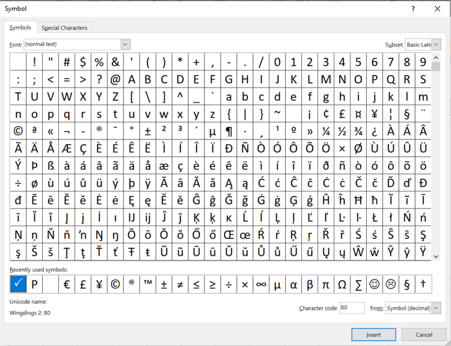Viewport: 451px width, 346px height.
Task: Select the smiley face recent symbol
Action: coord(375,284)
